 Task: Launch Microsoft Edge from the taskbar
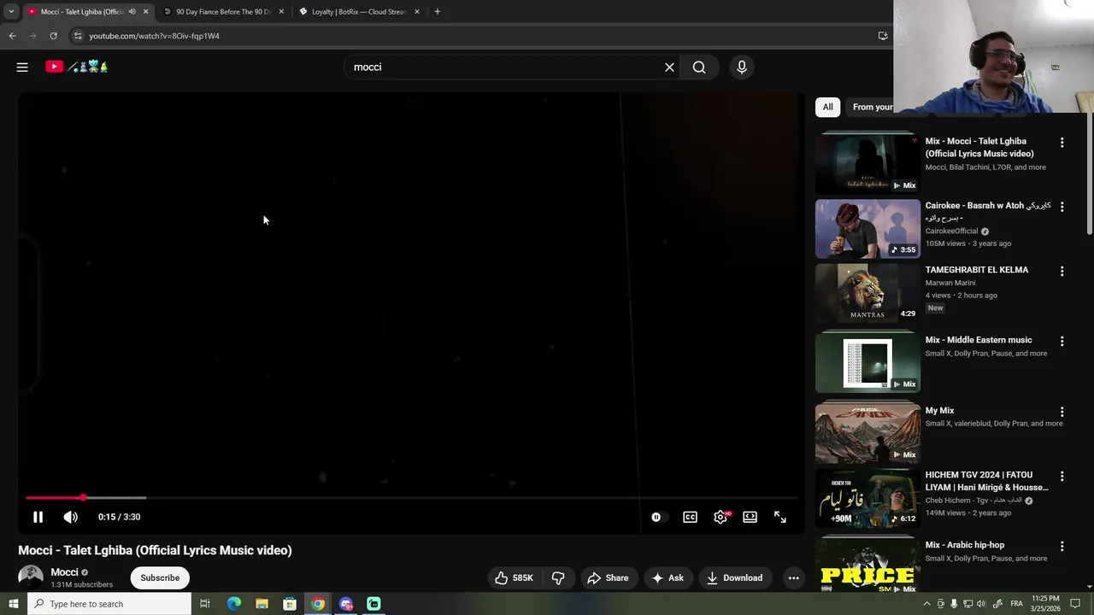(x=233, y=604)
